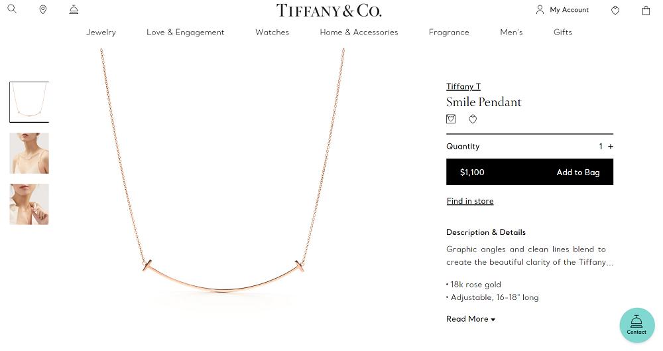Click the Find in store link
663x351 pixels.
tap(469, 201)
